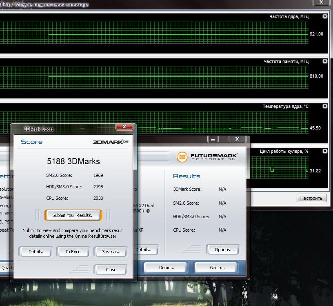Close the fan duty cycle graph
Image resolution: width=333 pixels, height=306 pixels.
pos(325,151)
